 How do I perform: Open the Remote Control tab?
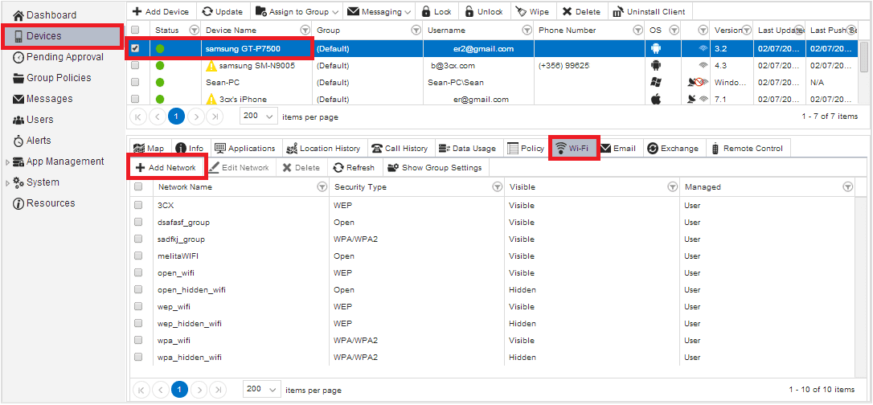[x=748, y=149]
